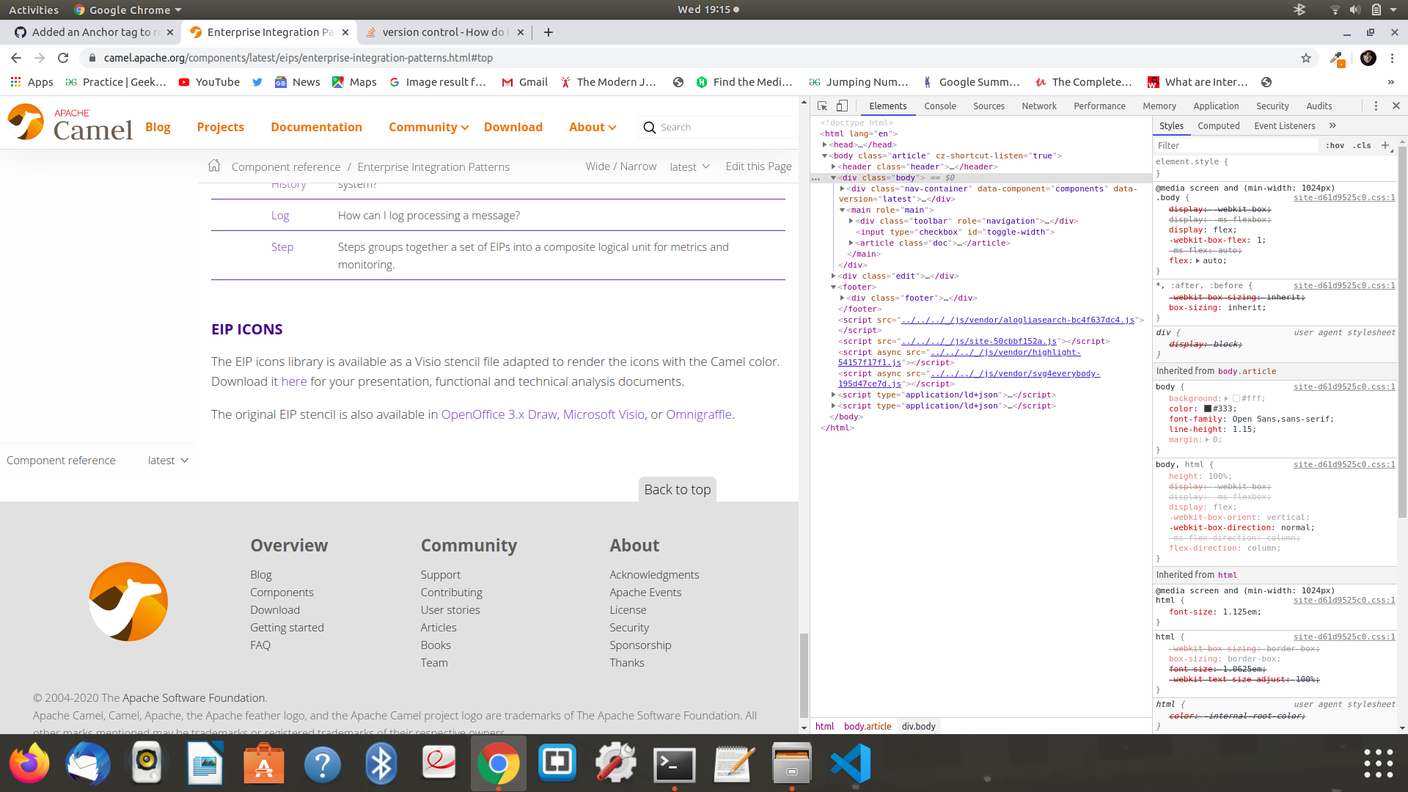Image resolution: width=1408 pixels, height=792 pixels.
Task: Open the Omnigraffle stencil link
Action: [x=698, y=414]
